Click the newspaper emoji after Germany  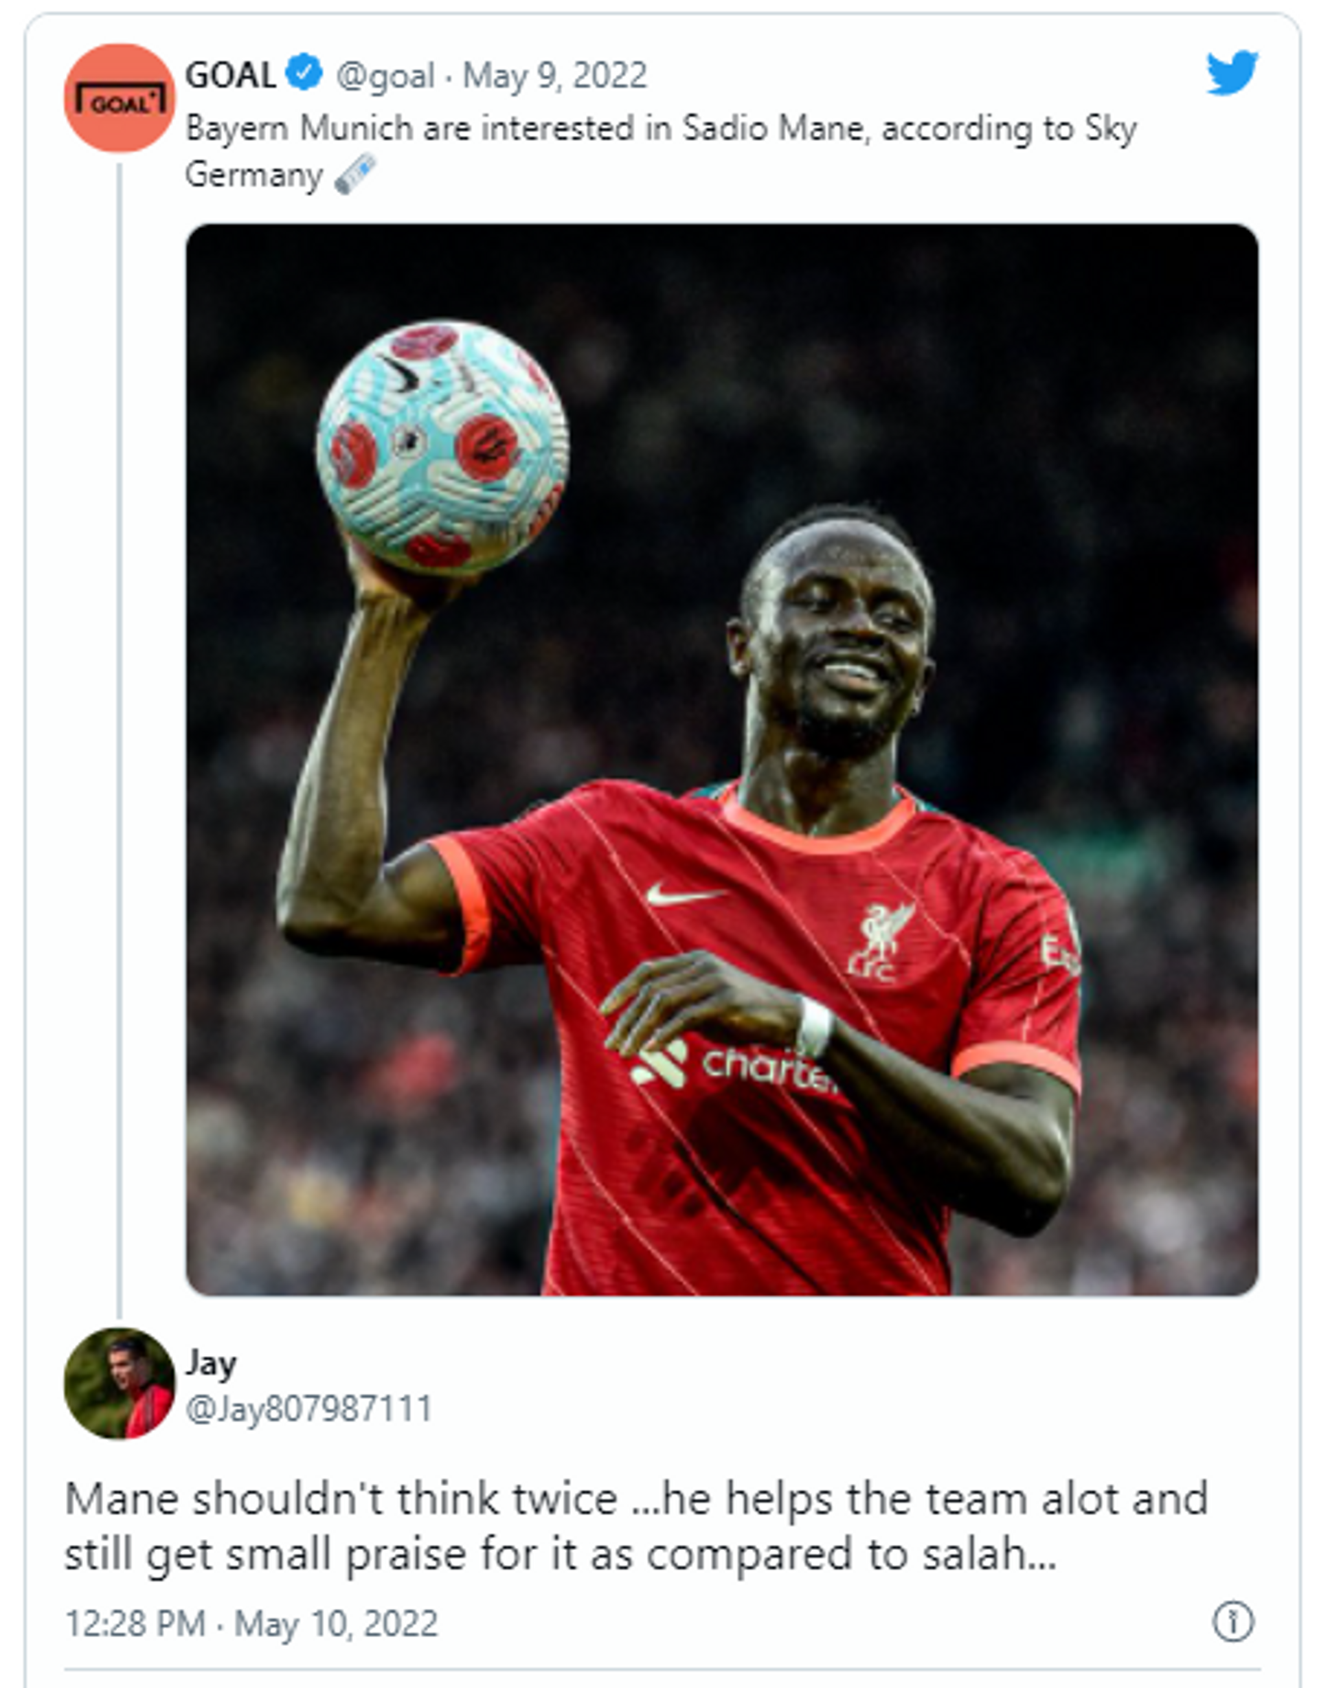coord(355,174)
